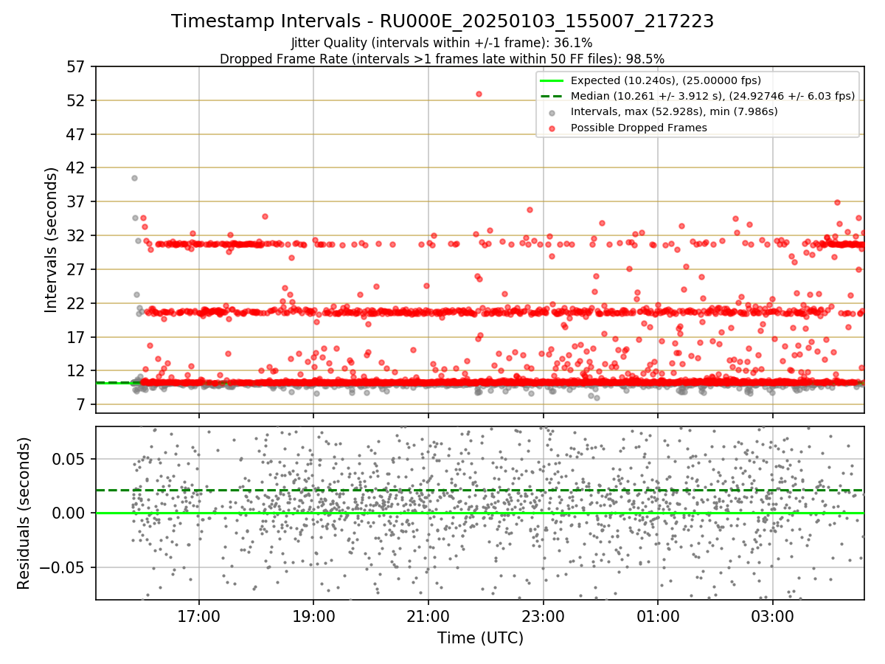
Task: Click the Jitter Quality 36.1% subtitle line
Action: [442, 43]
